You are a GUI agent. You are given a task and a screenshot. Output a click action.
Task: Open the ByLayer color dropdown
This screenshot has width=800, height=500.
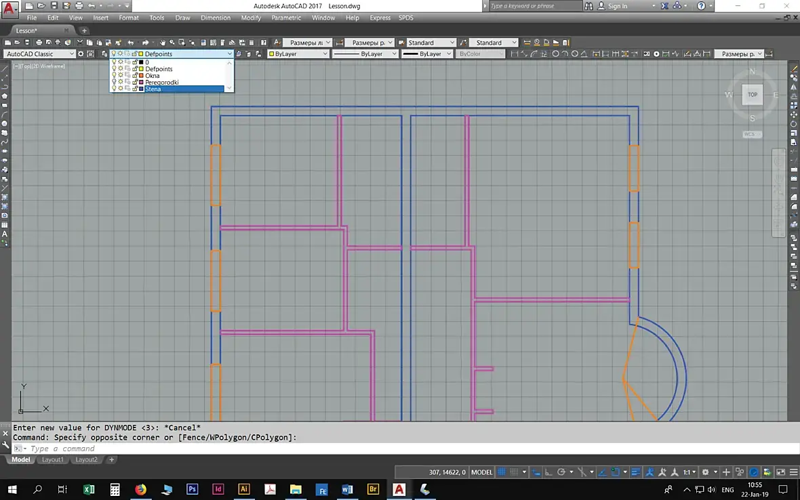coord(298,54)
